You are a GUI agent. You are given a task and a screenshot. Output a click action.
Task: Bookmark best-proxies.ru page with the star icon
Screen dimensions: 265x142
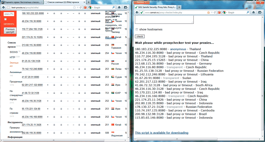74,8
